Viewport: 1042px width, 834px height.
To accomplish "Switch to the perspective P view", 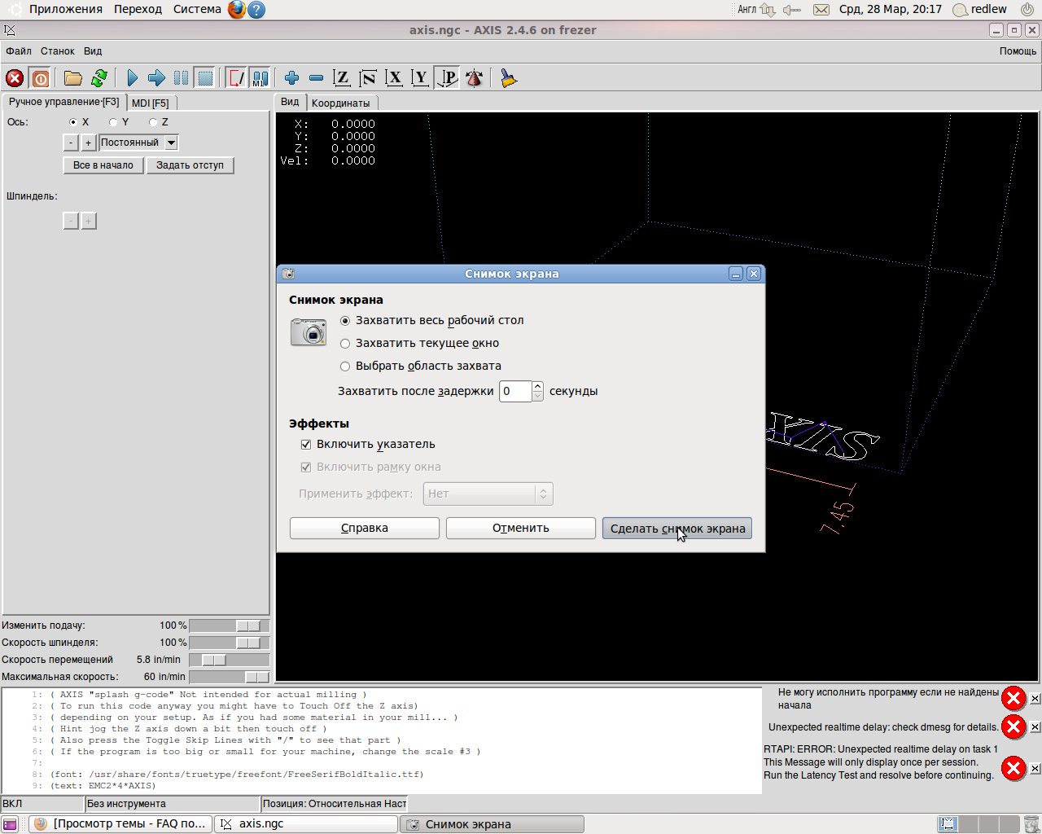I will coord(447,78).
